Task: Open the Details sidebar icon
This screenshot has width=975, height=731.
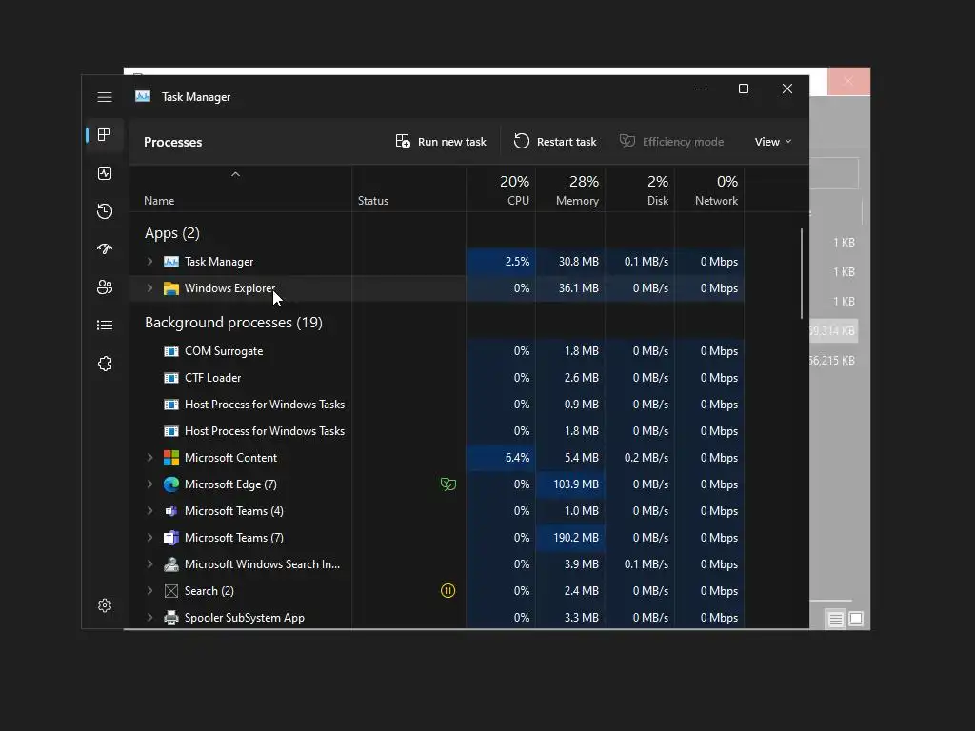Action: click(105, 326)
